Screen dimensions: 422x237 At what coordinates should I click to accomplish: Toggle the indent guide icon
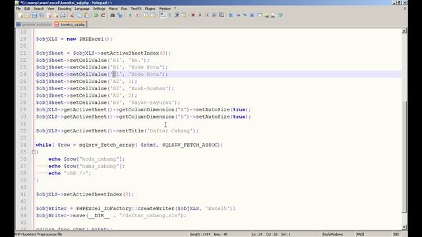(177, 15)
